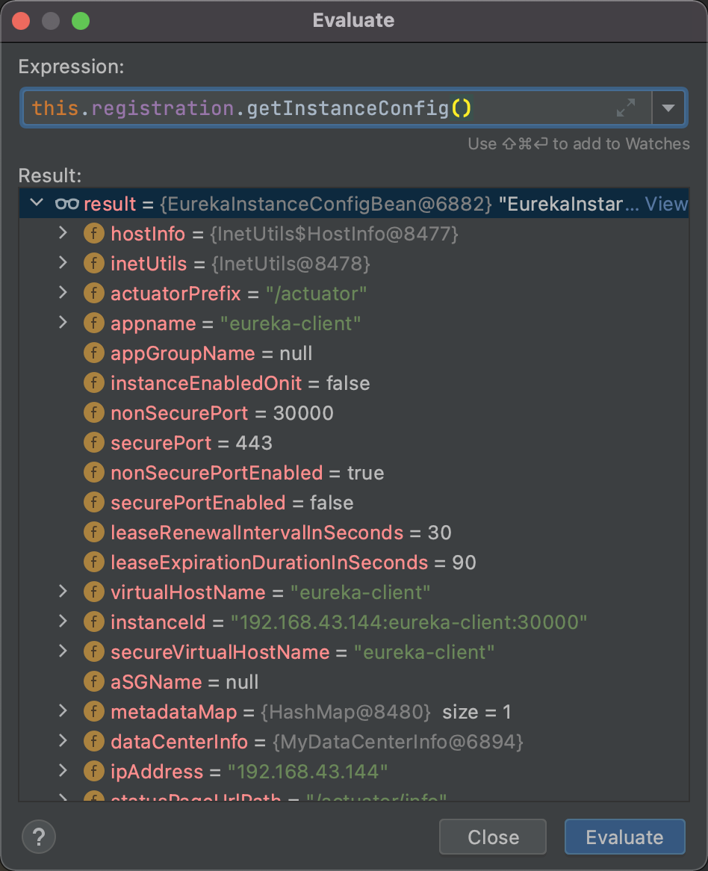Expand the dataCenterInfo node
708x871 pixels.
pos(63,742)
